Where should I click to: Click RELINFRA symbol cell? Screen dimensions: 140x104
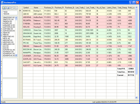28,20
